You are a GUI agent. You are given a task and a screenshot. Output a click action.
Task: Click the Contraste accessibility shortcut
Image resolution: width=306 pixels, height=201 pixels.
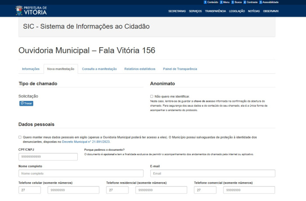(x=250, y=2)
